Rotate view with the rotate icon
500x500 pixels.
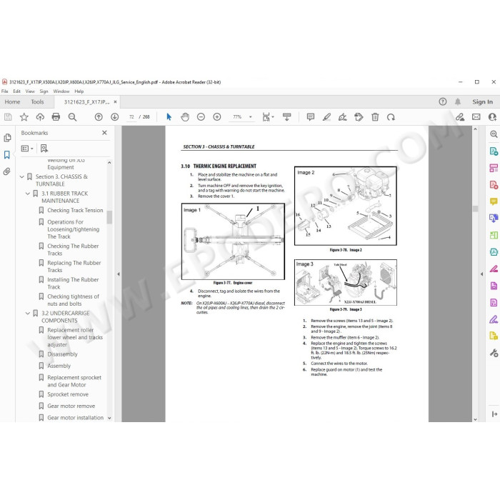(x=391, y=117)
